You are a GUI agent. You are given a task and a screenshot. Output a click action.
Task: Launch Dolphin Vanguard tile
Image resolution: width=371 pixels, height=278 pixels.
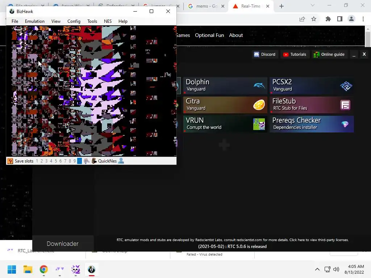(x=225, y=85)
